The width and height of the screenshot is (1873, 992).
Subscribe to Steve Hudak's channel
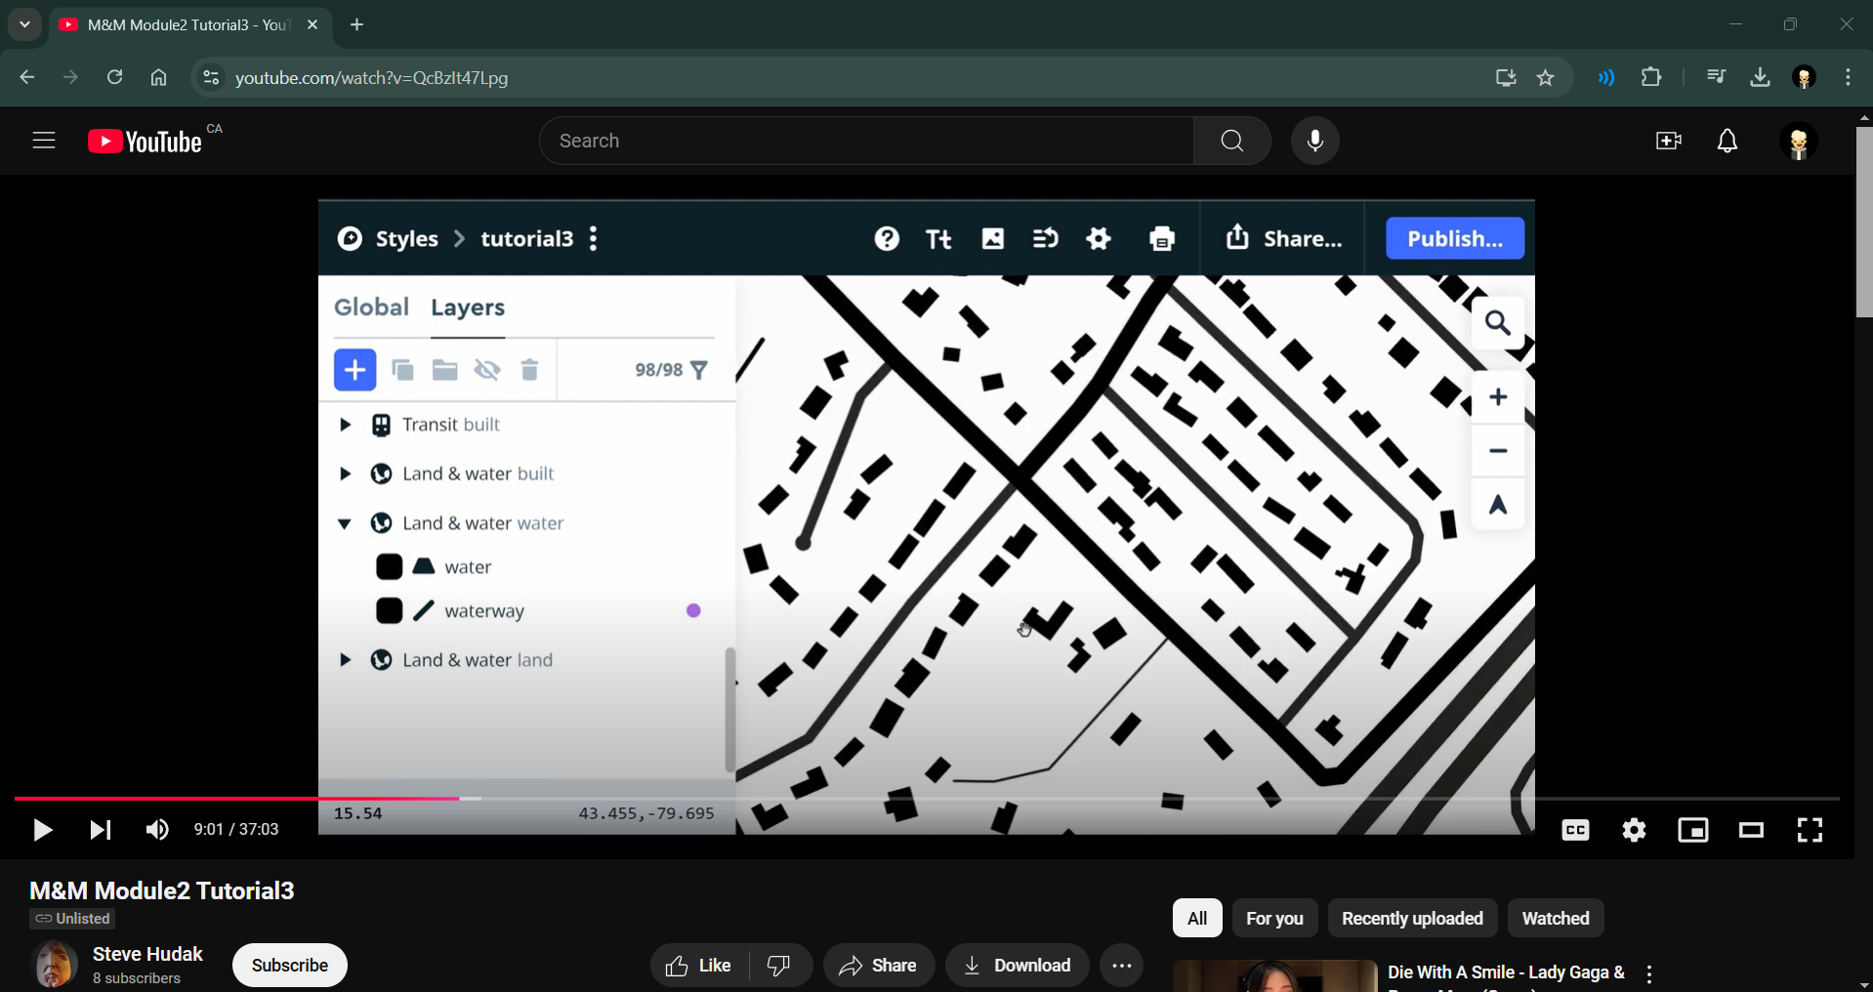289,966
